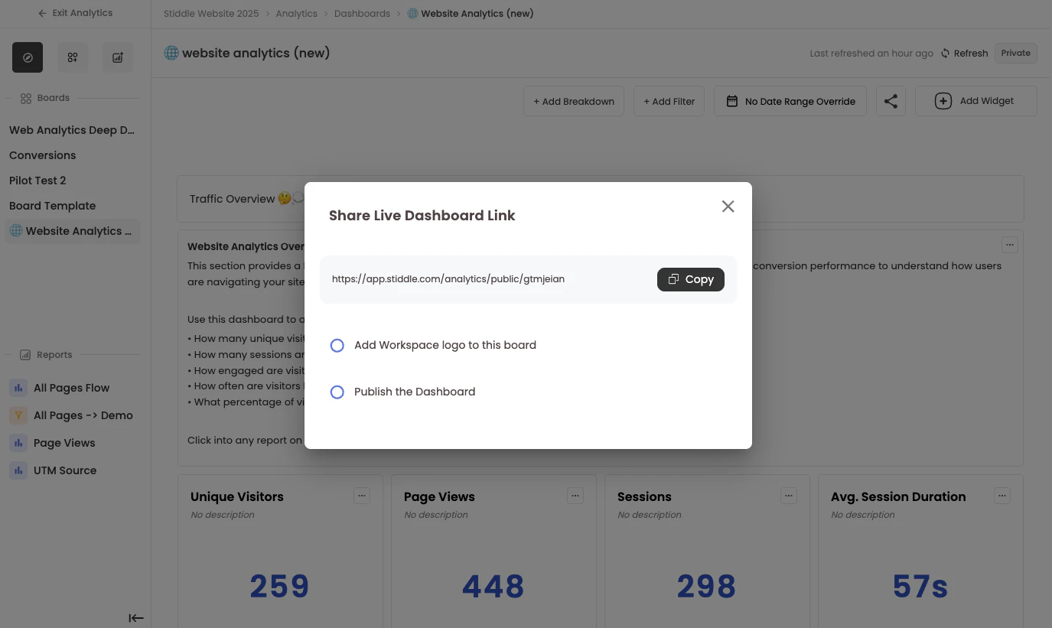Click the shareable dashboard URL field
The width and height of the screenshot is (1052, 628).
coord(448,279)
